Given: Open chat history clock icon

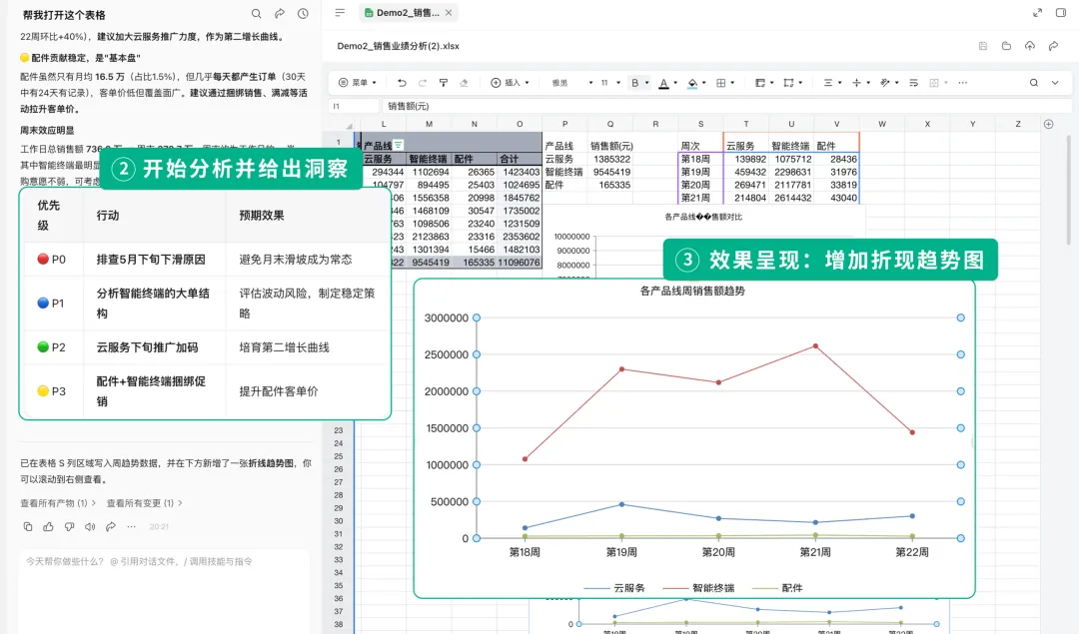Looking at the screenshot, I should point(303,14).
